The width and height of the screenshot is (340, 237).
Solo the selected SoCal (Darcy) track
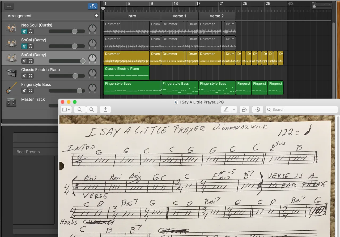click(31, 61)
